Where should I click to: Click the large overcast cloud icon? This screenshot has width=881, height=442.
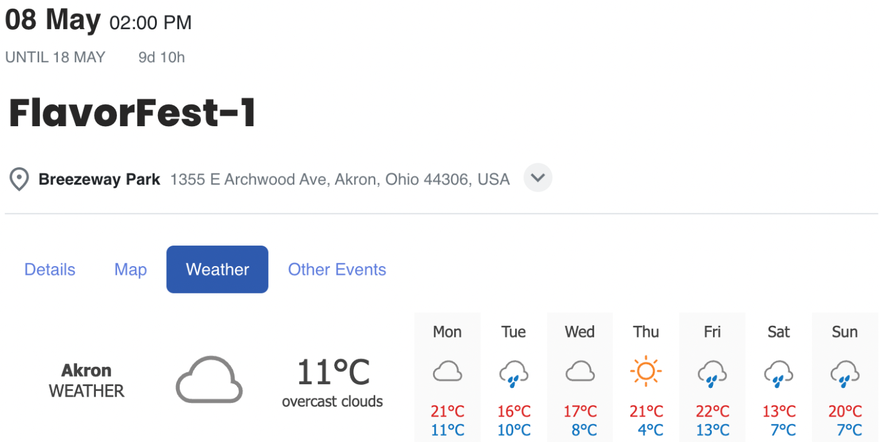pyautogui.click(x=209, y=379)
